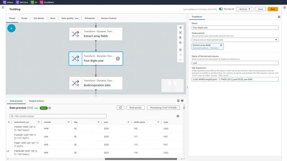Open the Actions dropdown menu
The height and width of the screenshot is (161, 287).
[x=245, y=9]
